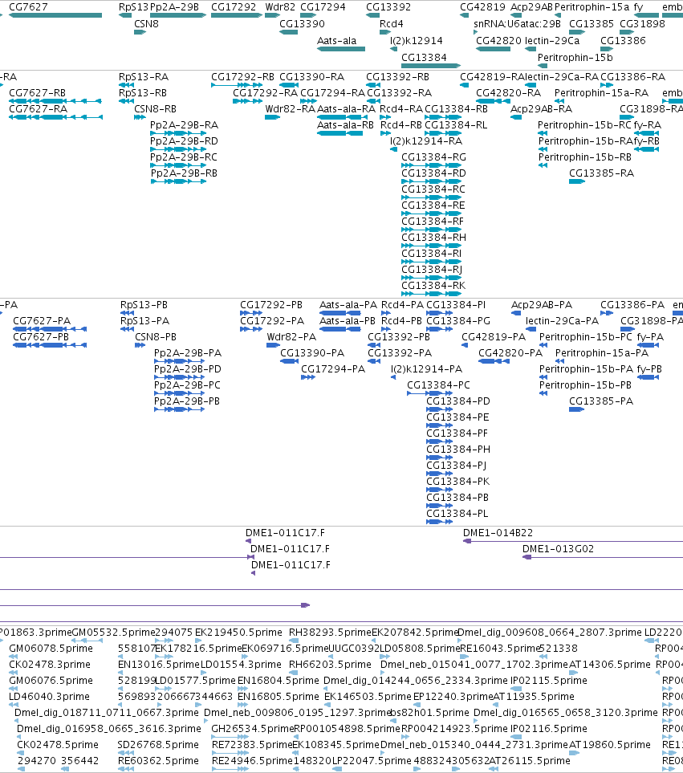
Task: Click the Pp2A-29B gene name
Action: pyautogui.click(x=174, y=7)
